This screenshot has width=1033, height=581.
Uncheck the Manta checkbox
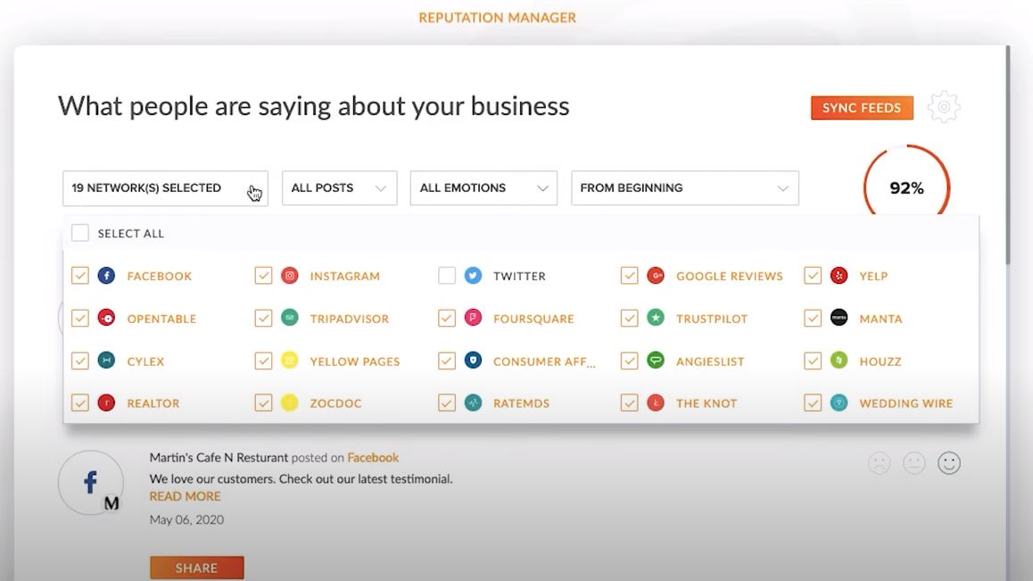[x=813, y=319]
